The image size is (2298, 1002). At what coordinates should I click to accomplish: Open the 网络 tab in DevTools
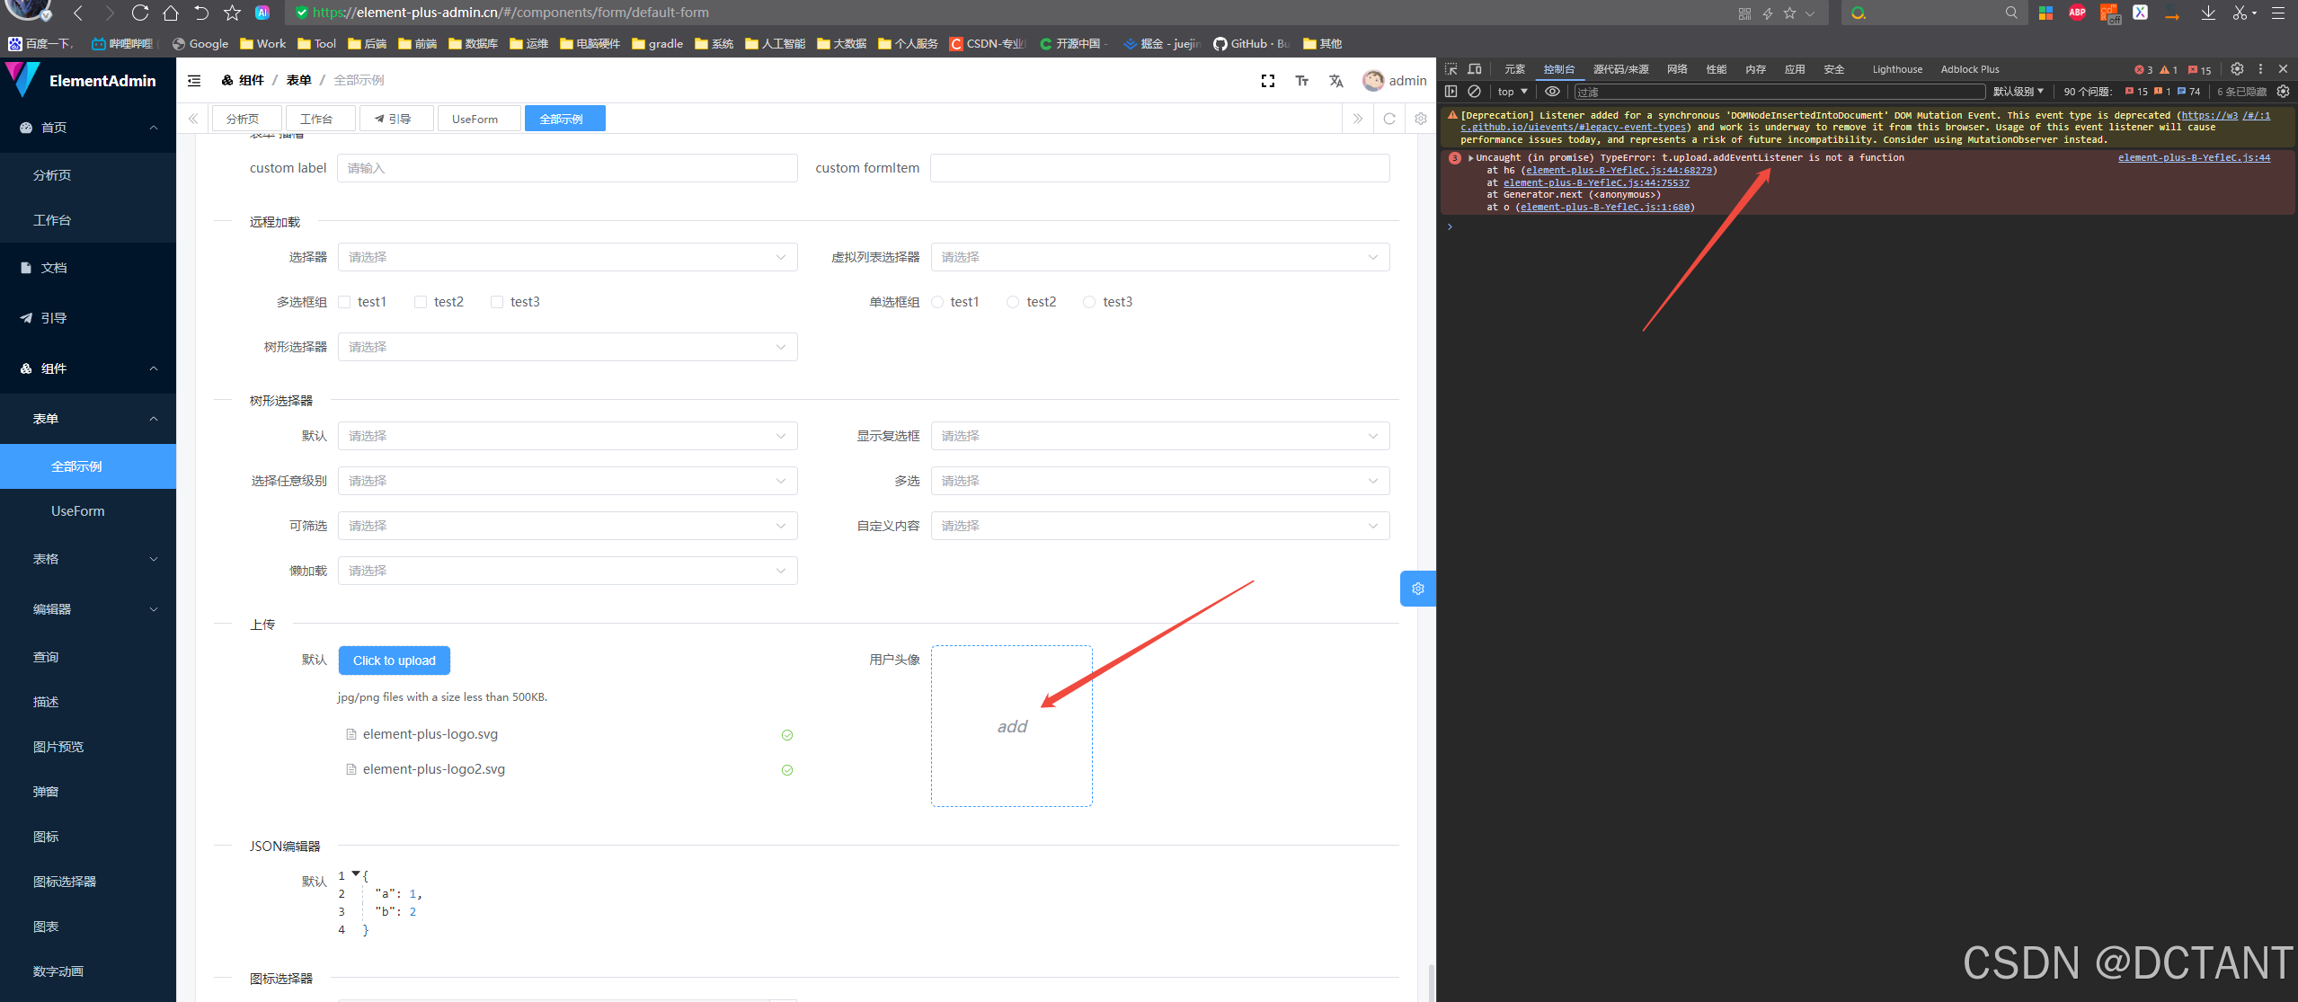[x=1676, y=69]
